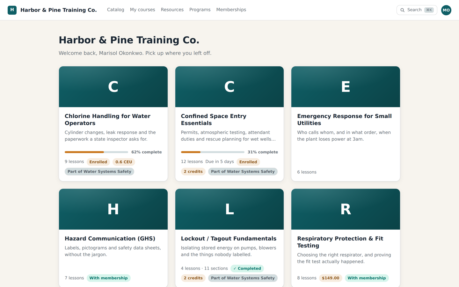This screenshot has height=287, width=459.
Task: Click the 0.6 CEU badge
Action: [124, 162]
